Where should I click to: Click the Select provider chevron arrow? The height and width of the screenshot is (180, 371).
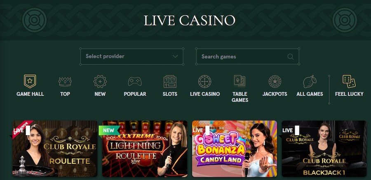coord(175,56)
